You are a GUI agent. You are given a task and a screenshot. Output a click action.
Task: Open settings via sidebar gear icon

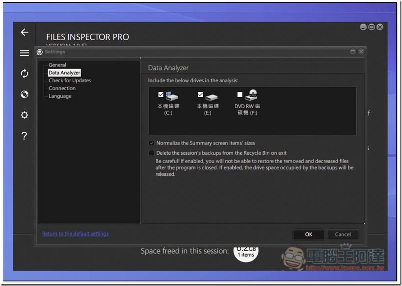coord(24,115)
